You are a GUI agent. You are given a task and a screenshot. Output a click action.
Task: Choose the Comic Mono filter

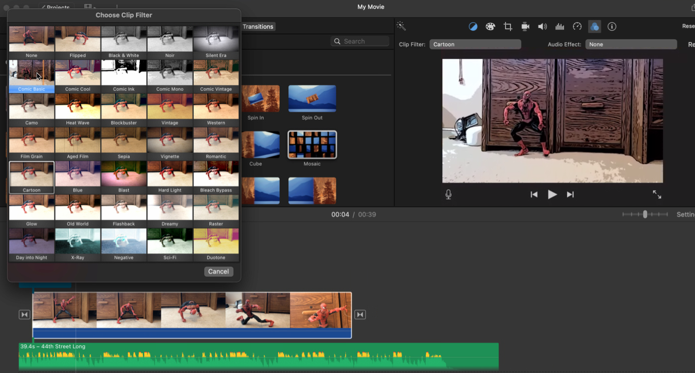pyautogui.click(x=170, y=76)
